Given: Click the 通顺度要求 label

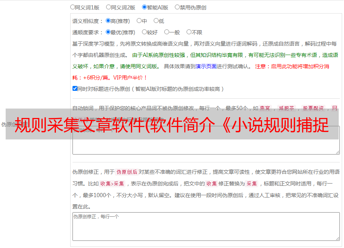Looking at the screenshot, I should pyautogui.click(x=88, y=32).
